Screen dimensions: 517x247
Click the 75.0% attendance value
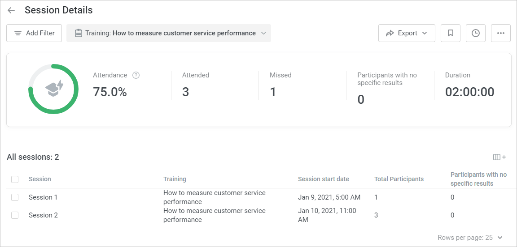110,92
